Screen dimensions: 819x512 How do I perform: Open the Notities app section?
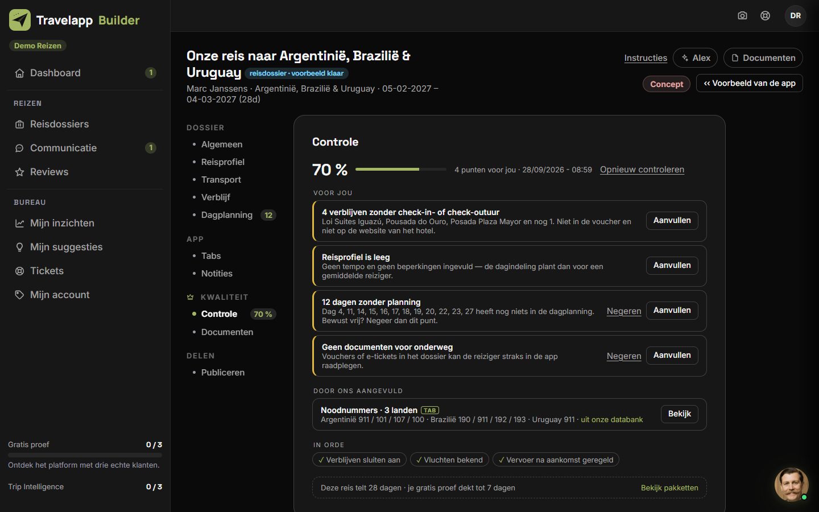(216, 274)
